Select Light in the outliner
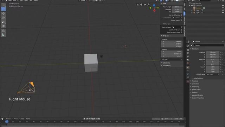 pyautogui.click(x=198, y=13)
